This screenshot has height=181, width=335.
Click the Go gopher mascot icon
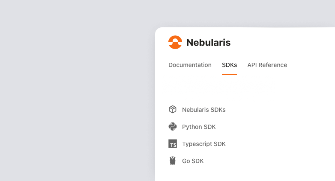[173, 161]
